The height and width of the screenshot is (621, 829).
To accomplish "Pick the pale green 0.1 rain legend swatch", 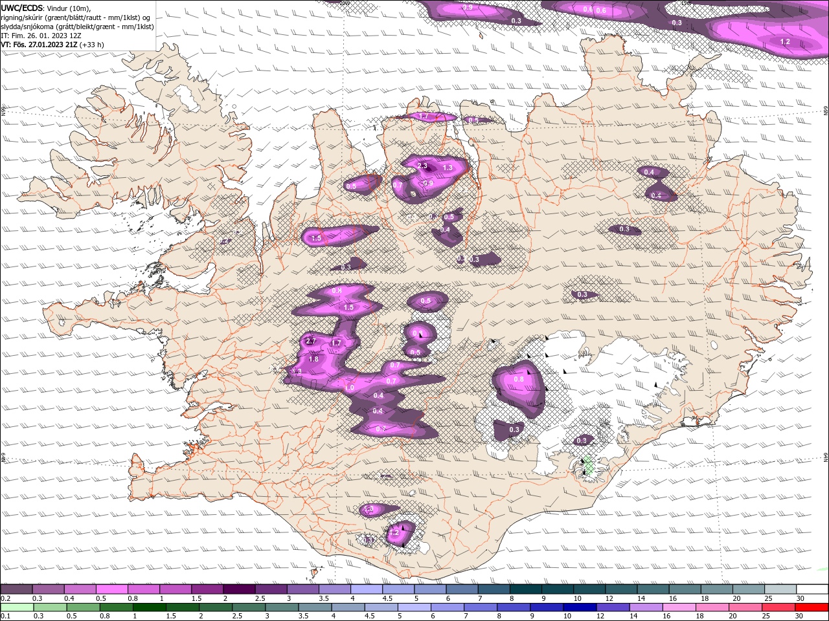I will click(x=16, y=607).
